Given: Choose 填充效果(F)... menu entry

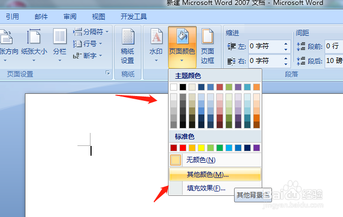Looking at the screenshot, I should [215, 188].
